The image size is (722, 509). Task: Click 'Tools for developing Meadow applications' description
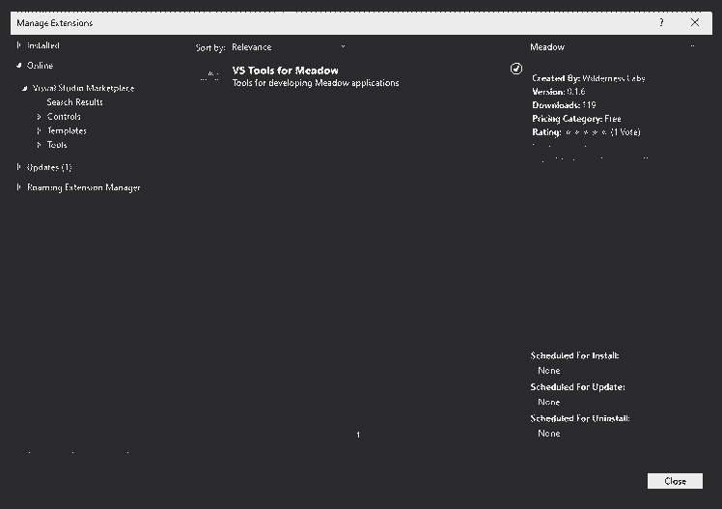(x=316, y=83)
